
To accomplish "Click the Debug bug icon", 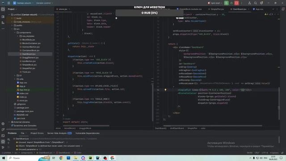I will point(231,3).
